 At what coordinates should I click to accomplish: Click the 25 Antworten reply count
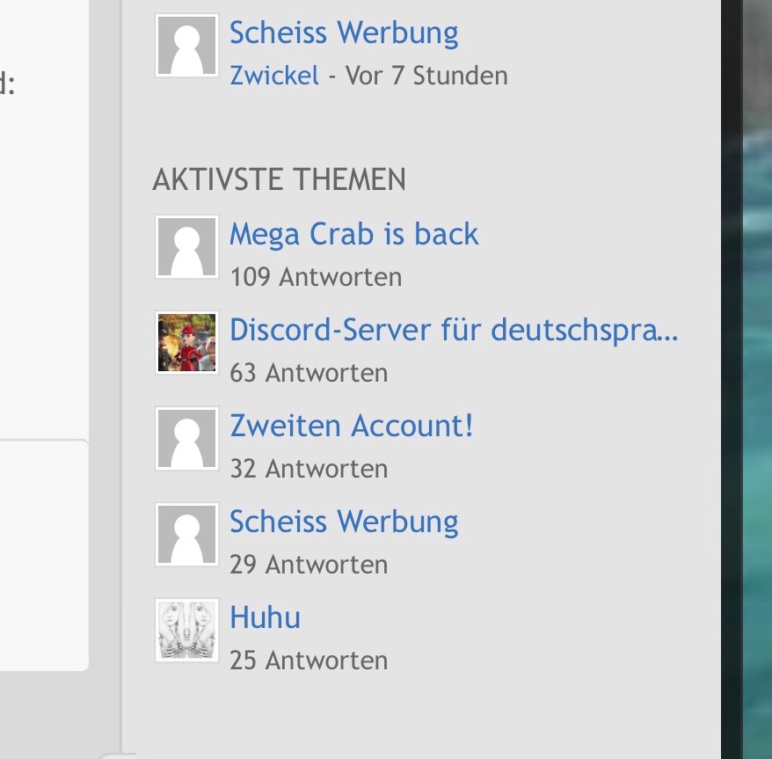click(x=309, y=660)
